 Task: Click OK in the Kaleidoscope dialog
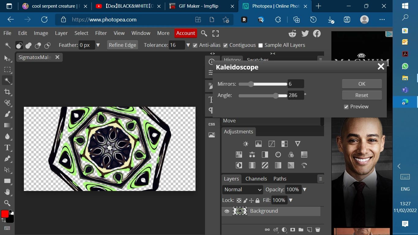[x=362, y=84]
